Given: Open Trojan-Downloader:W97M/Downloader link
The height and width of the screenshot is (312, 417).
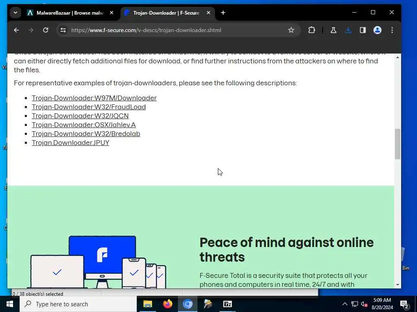Looking at the screenshot, I should (x=94, y=98).
